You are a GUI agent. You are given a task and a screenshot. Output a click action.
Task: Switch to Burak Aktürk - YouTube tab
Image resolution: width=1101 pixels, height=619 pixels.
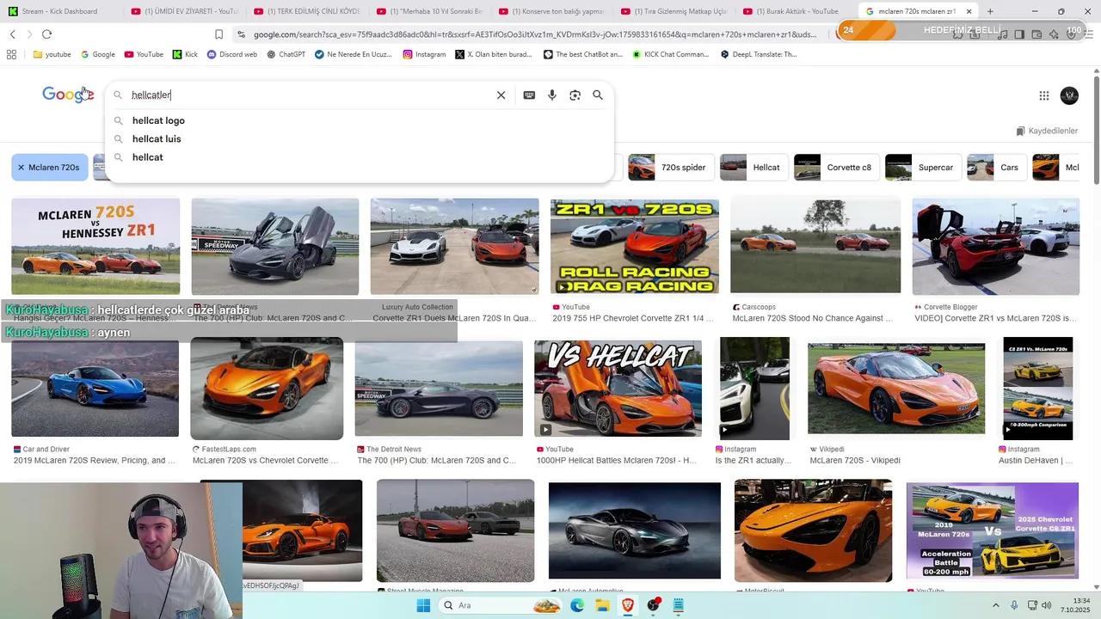[x=797, y=11]
